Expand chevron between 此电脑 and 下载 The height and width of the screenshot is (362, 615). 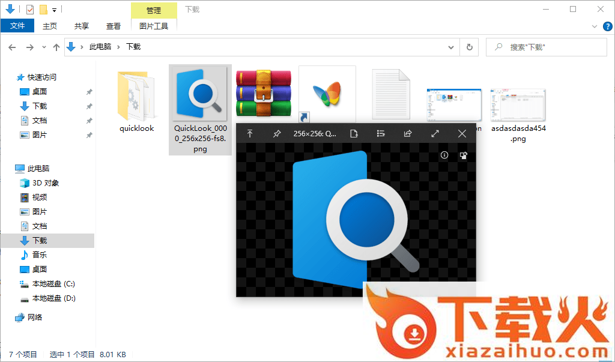pyautogui.click(x=118, y=47)
